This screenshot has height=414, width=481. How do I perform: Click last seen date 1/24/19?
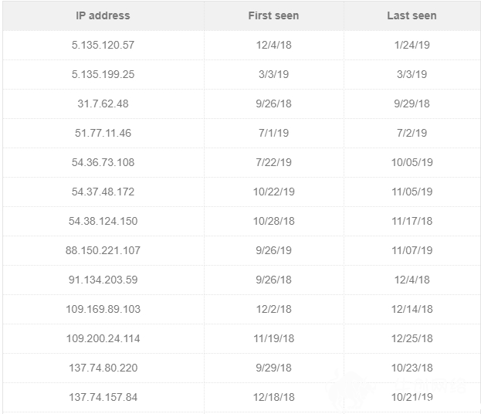pyautogui.click(x=412, y=45)
